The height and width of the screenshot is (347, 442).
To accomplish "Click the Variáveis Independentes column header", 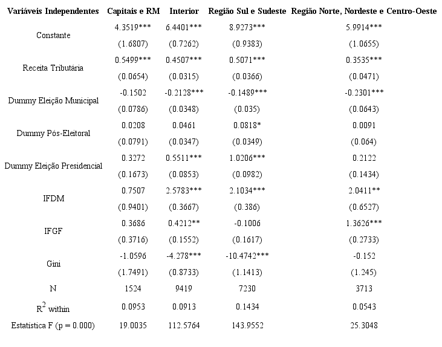I will [53, 11].
